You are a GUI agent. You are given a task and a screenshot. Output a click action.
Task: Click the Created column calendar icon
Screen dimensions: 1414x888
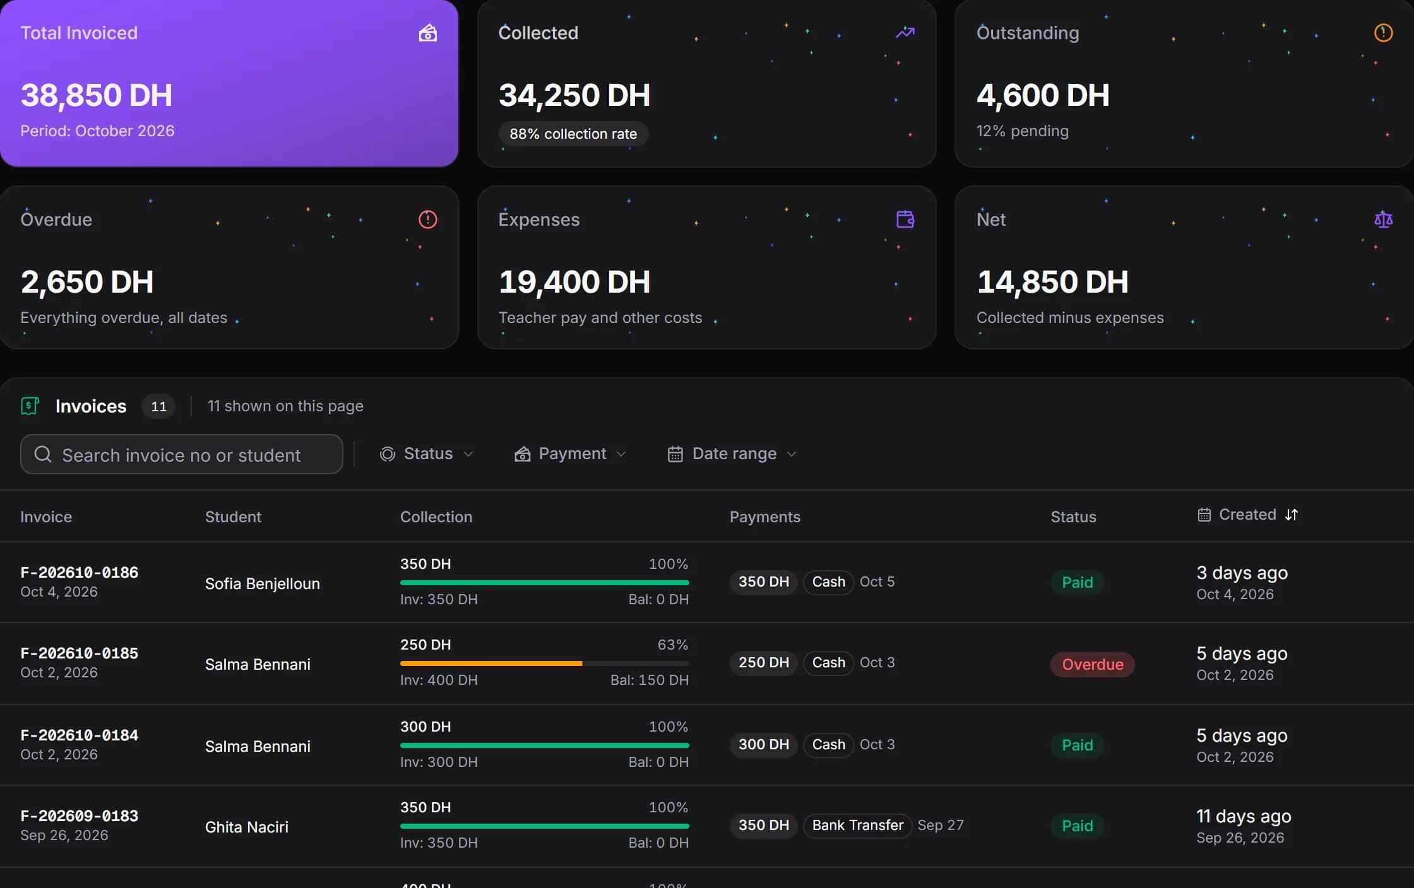[1204, 515]
